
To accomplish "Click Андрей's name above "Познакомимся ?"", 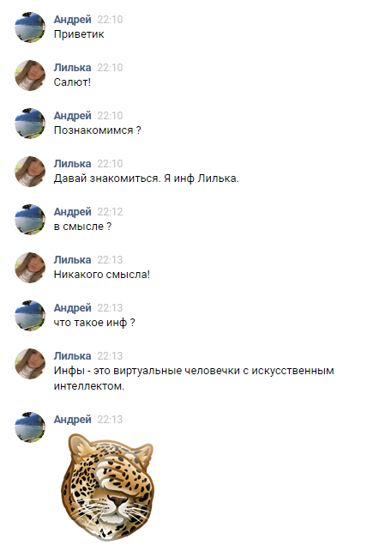I will 72,116.
